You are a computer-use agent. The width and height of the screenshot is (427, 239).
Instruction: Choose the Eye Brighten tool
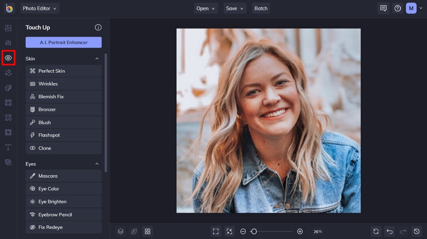63,201
